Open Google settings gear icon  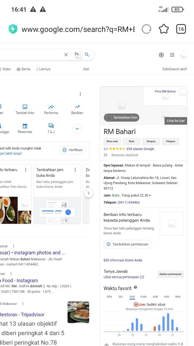point(161,55)
